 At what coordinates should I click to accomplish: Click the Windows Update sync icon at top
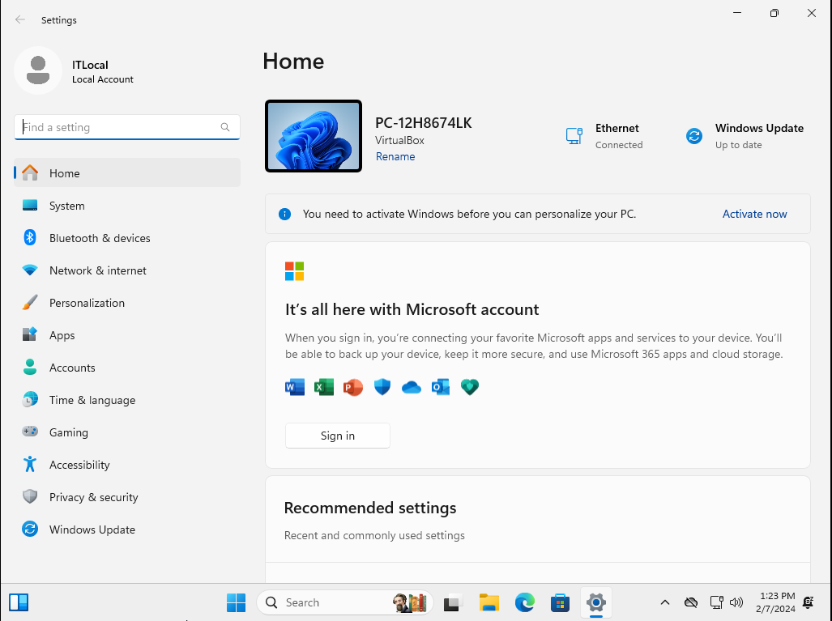pyautogui.click(x=694, y=136)
